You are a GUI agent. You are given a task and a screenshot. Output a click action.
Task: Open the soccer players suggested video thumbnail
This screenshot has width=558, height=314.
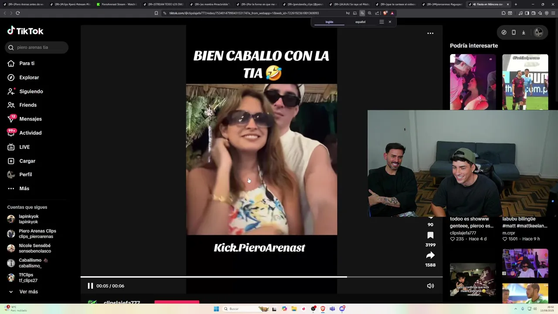coord(525,82)
